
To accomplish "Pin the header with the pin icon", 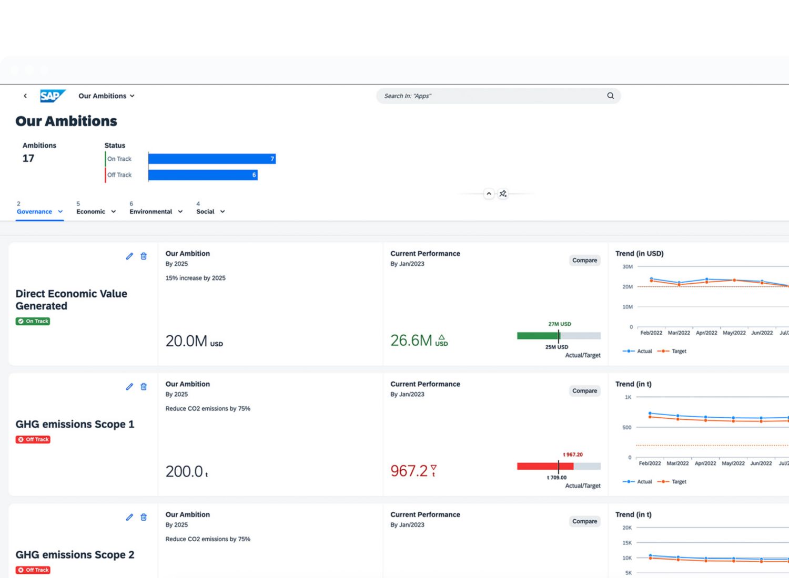I will [503, 194].
